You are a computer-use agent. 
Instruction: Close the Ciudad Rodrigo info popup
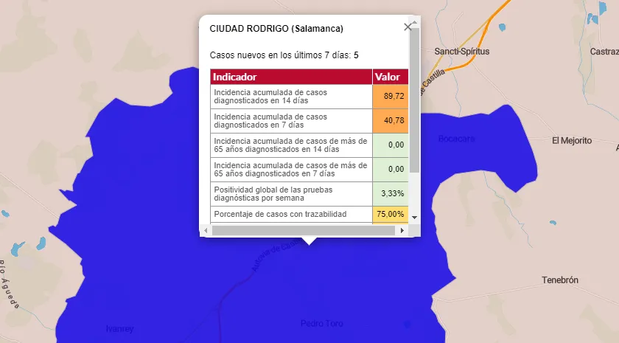click(408, 27)
